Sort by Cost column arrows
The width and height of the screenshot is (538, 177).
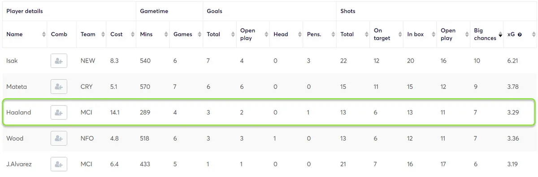point(132,34)
